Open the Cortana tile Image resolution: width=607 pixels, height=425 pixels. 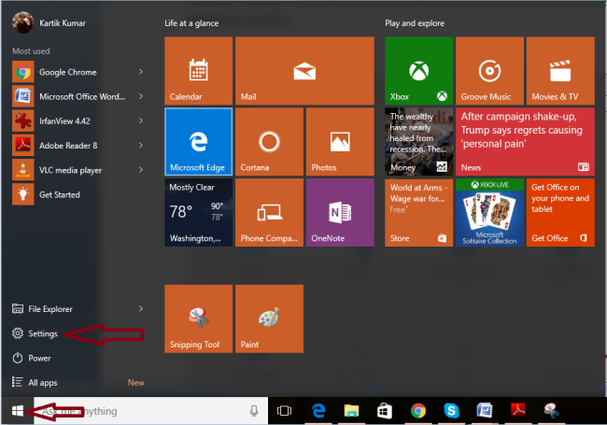coord(269,141)
